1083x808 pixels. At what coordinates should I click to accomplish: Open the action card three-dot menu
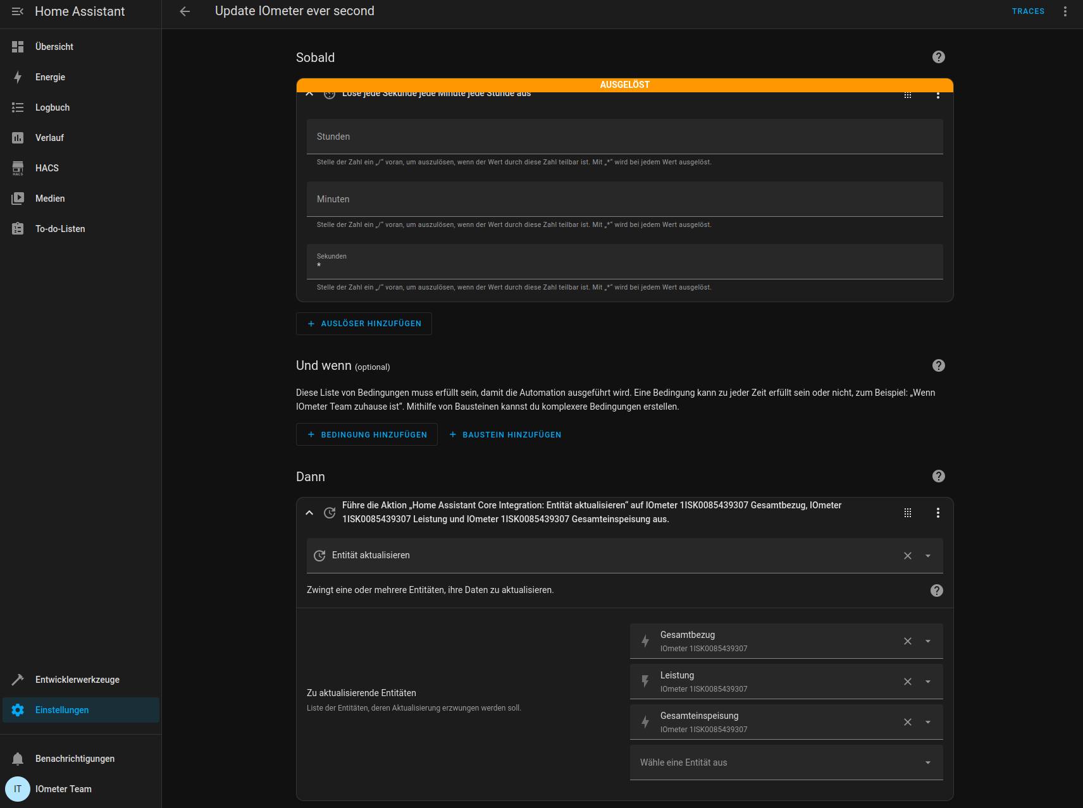point(938,513)
